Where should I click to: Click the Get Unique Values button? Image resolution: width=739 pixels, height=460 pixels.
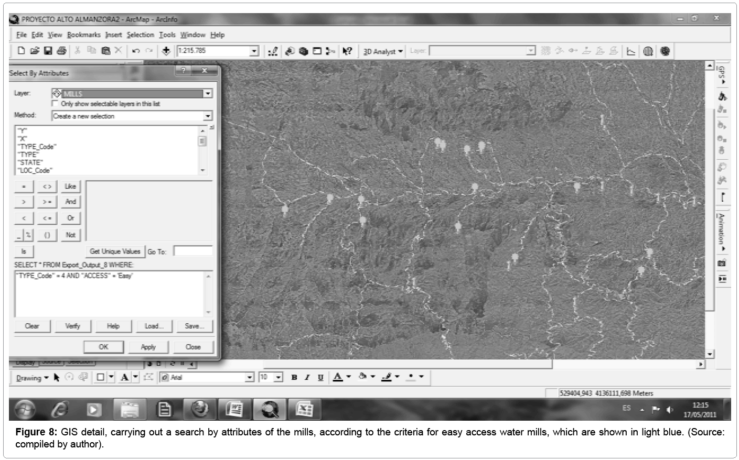115,251
